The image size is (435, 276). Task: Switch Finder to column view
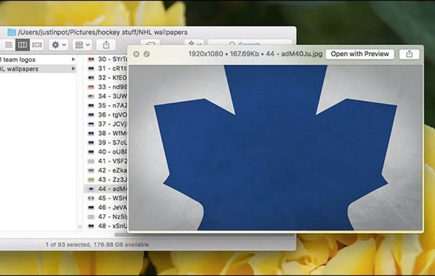click(22, 45)
